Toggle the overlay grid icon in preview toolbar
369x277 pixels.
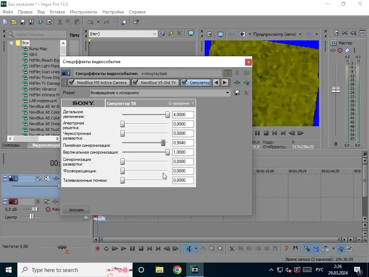309,34
